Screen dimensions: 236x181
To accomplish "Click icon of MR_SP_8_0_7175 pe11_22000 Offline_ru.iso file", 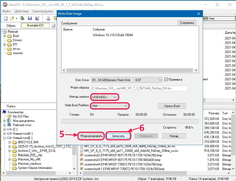I will (82, 150).
